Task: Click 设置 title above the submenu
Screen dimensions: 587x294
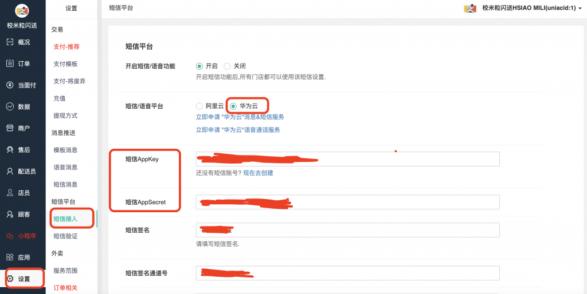Action: tap(72, 8)
